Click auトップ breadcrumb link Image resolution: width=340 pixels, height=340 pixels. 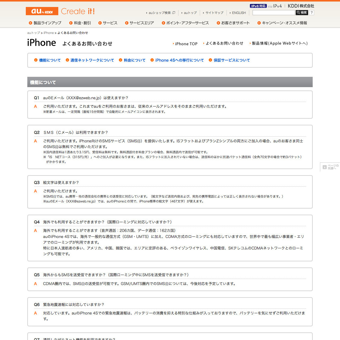coord(33,33)
